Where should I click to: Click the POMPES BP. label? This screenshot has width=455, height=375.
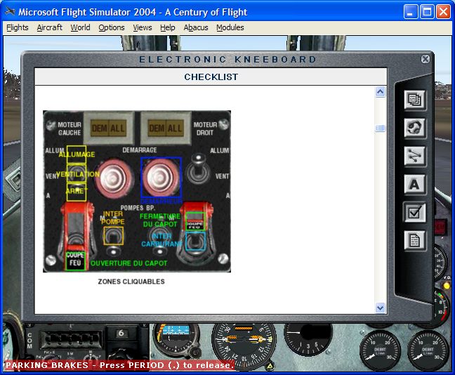pyautogui.click(x=138, y=208)
